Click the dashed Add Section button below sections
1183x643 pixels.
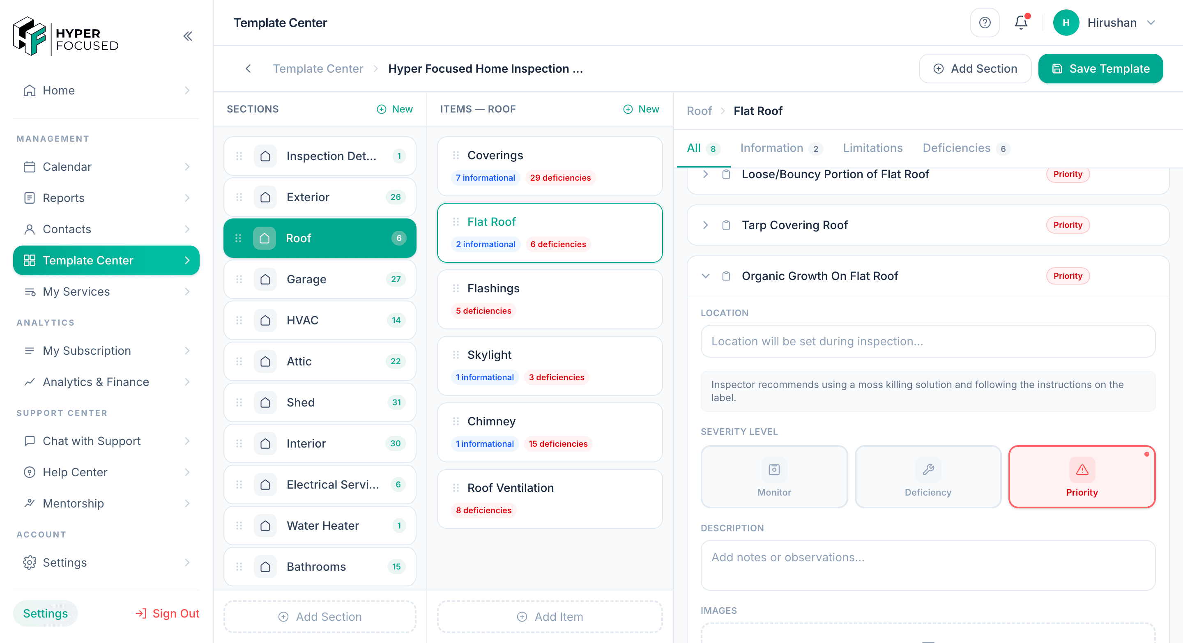pos(320,616)
